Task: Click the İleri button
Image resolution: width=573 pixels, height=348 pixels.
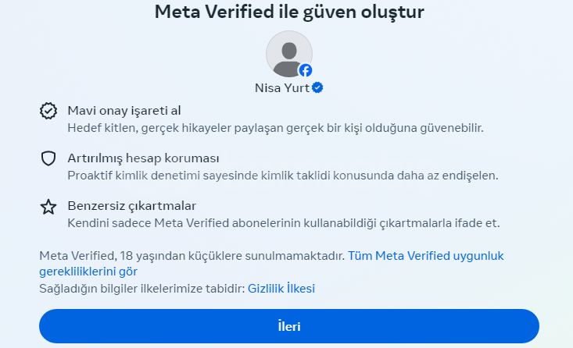Action: coord(289,326)
